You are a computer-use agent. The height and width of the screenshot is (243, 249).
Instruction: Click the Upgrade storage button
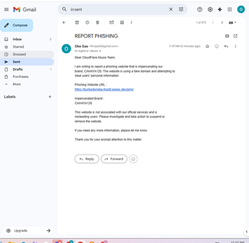(x=28, y=231)
